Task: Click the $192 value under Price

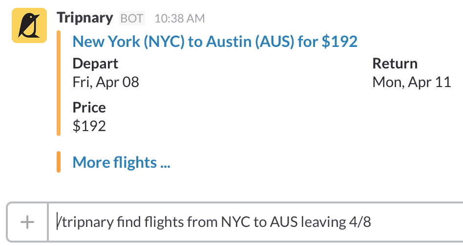Action: [x=89, y=126]
